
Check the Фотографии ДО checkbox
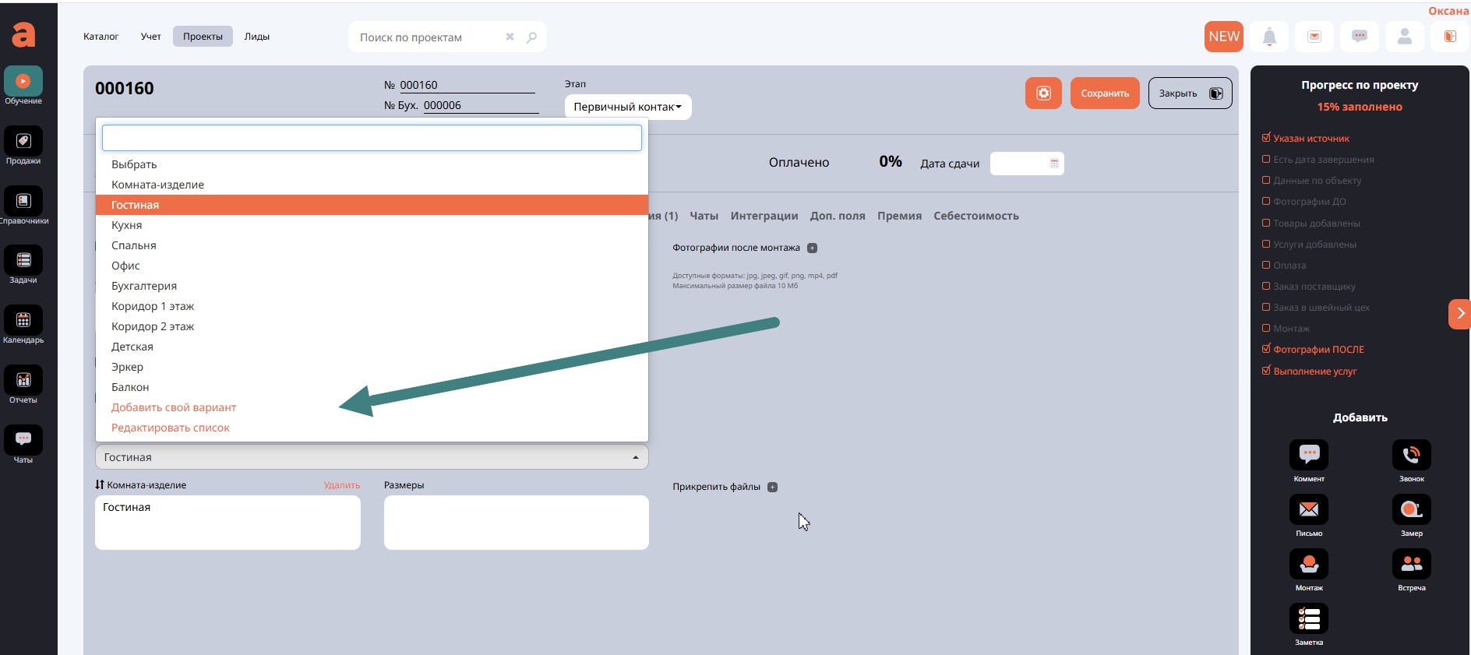coord(1266,202)
